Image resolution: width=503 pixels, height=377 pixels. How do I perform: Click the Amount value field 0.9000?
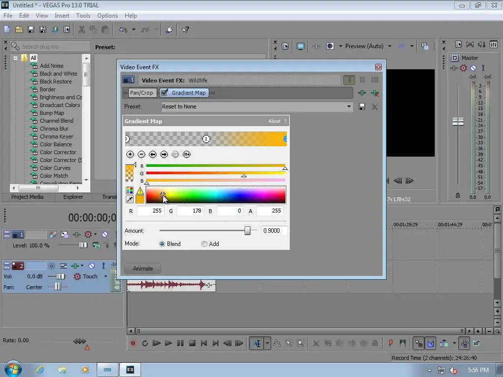[x=274, y=231]
